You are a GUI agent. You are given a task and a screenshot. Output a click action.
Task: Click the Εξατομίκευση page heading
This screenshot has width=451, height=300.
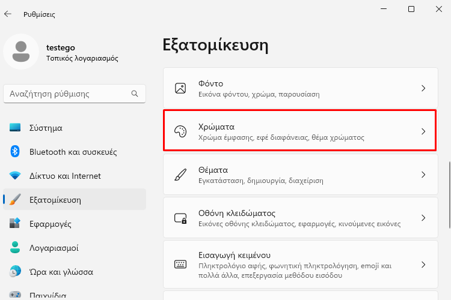[x=215, y=45]
